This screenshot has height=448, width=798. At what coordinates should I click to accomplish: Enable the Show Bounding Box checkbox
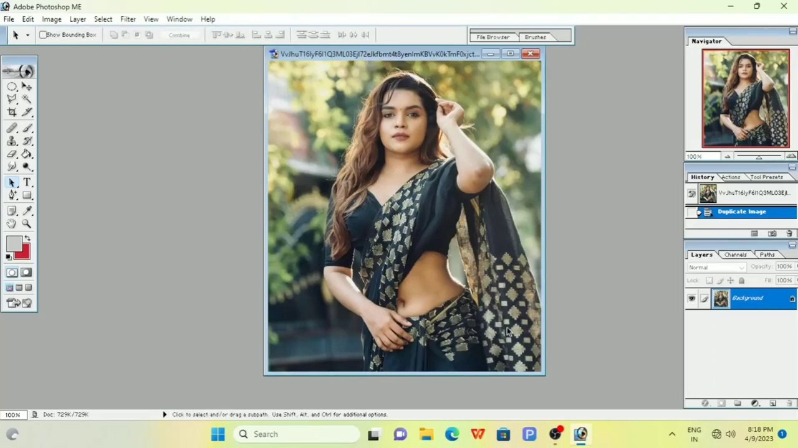click(x=43, y=35)
